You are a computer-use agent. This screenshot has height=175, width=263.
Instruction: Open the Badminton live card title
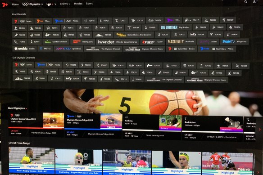point(190,122)
